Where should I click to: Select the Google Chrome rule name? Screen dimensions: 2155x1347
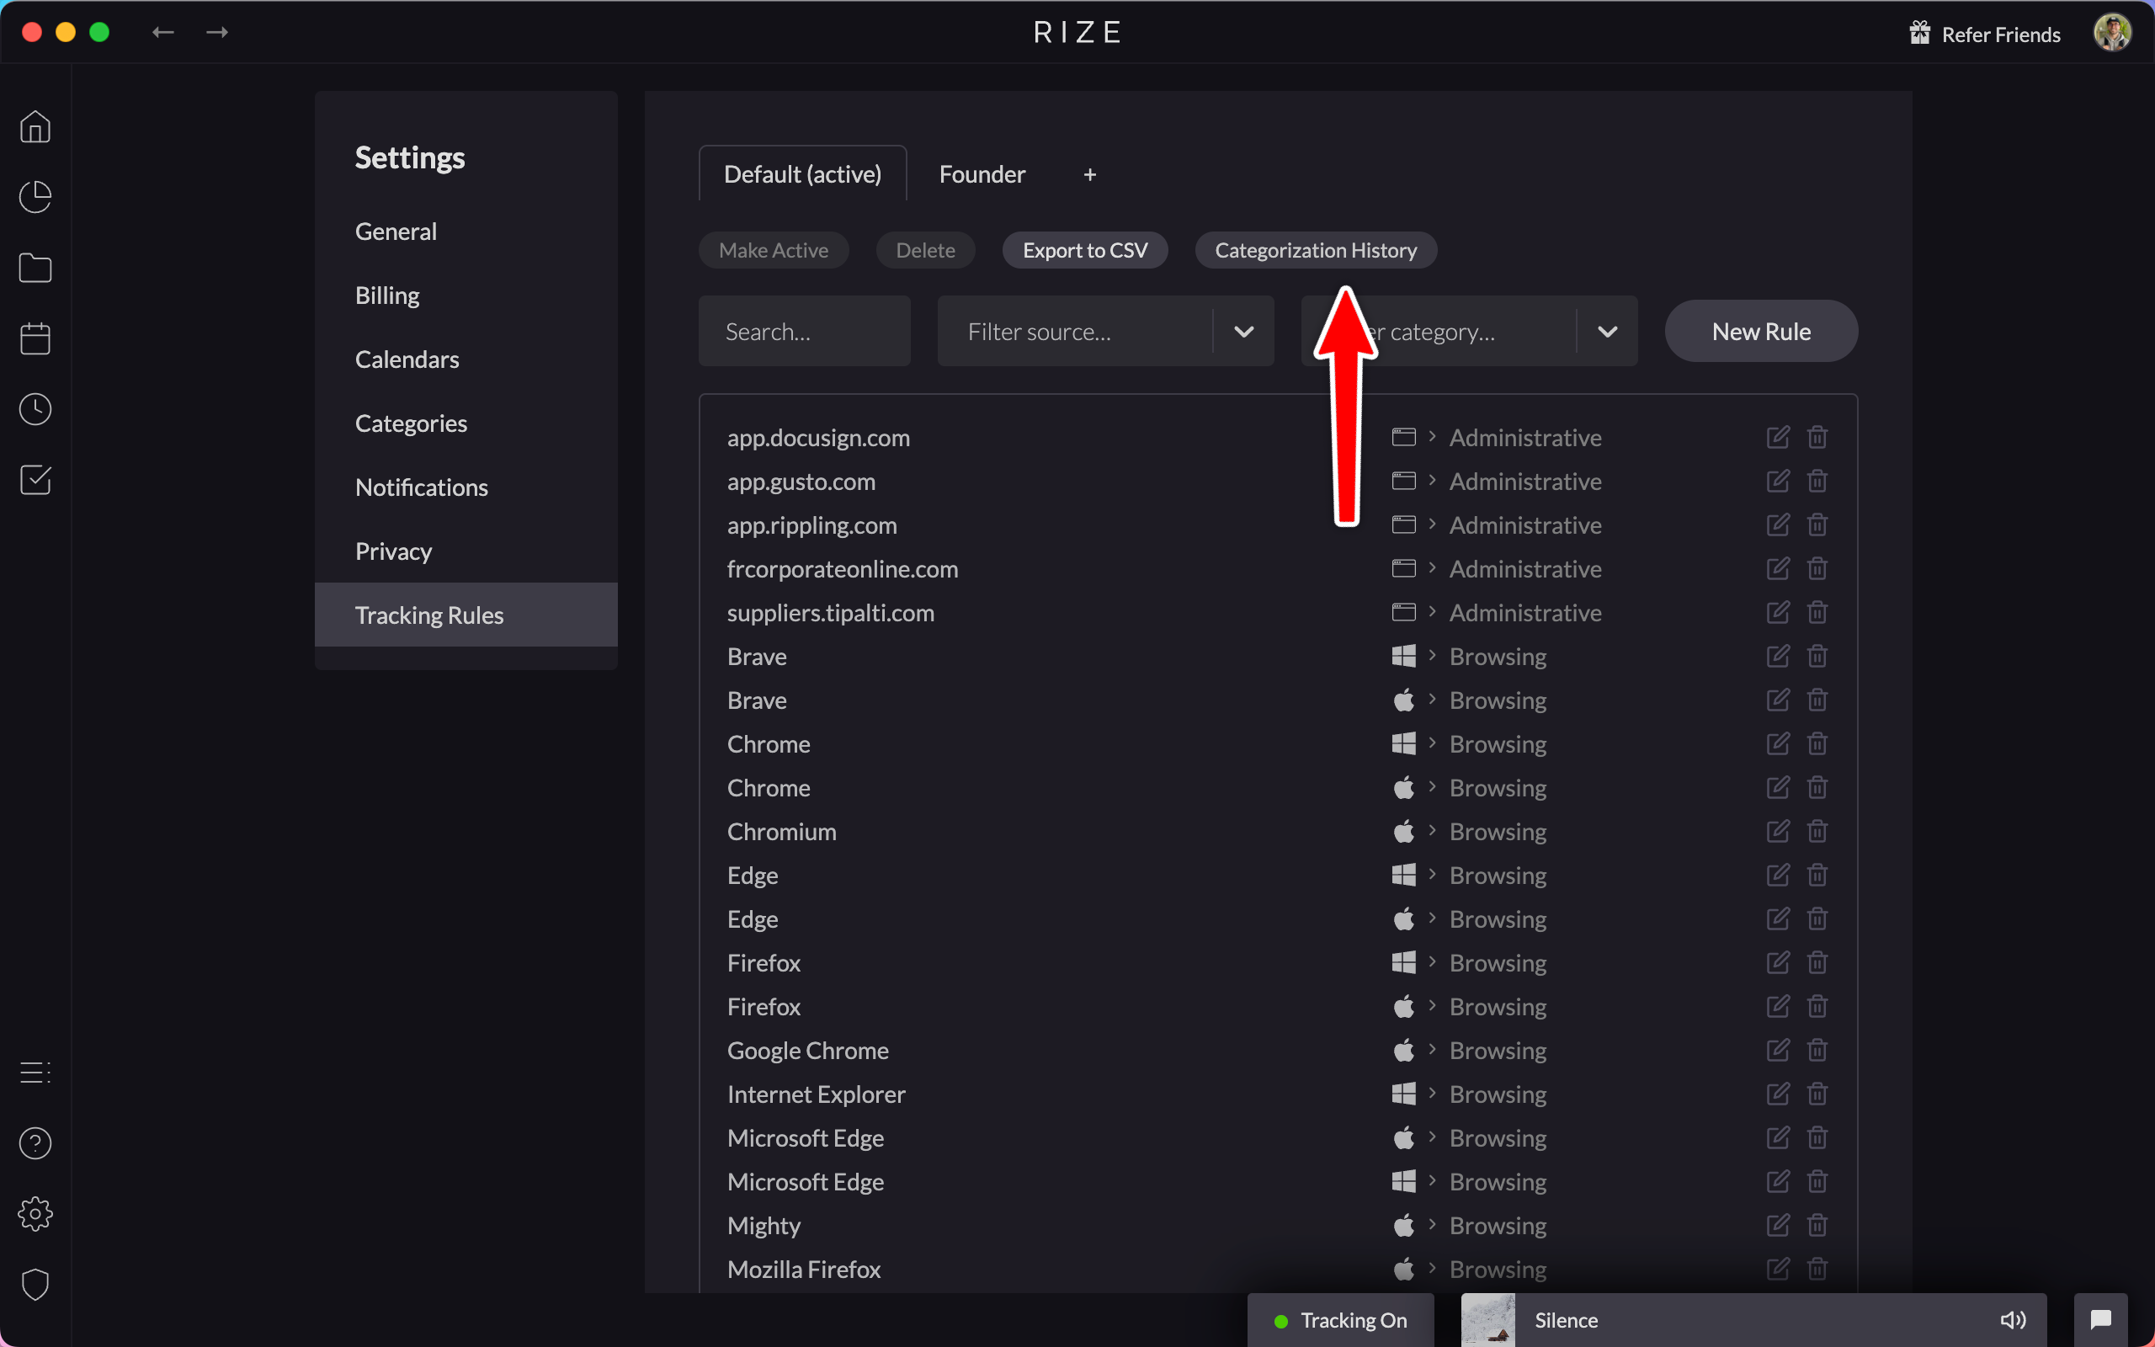coord(807,1051)
